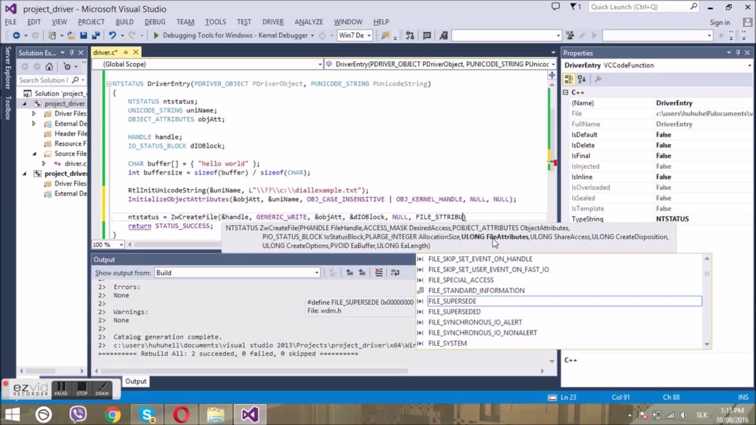Collapse the Source Files folder
This screenshot has height=425, width=756.
(34, 153)
